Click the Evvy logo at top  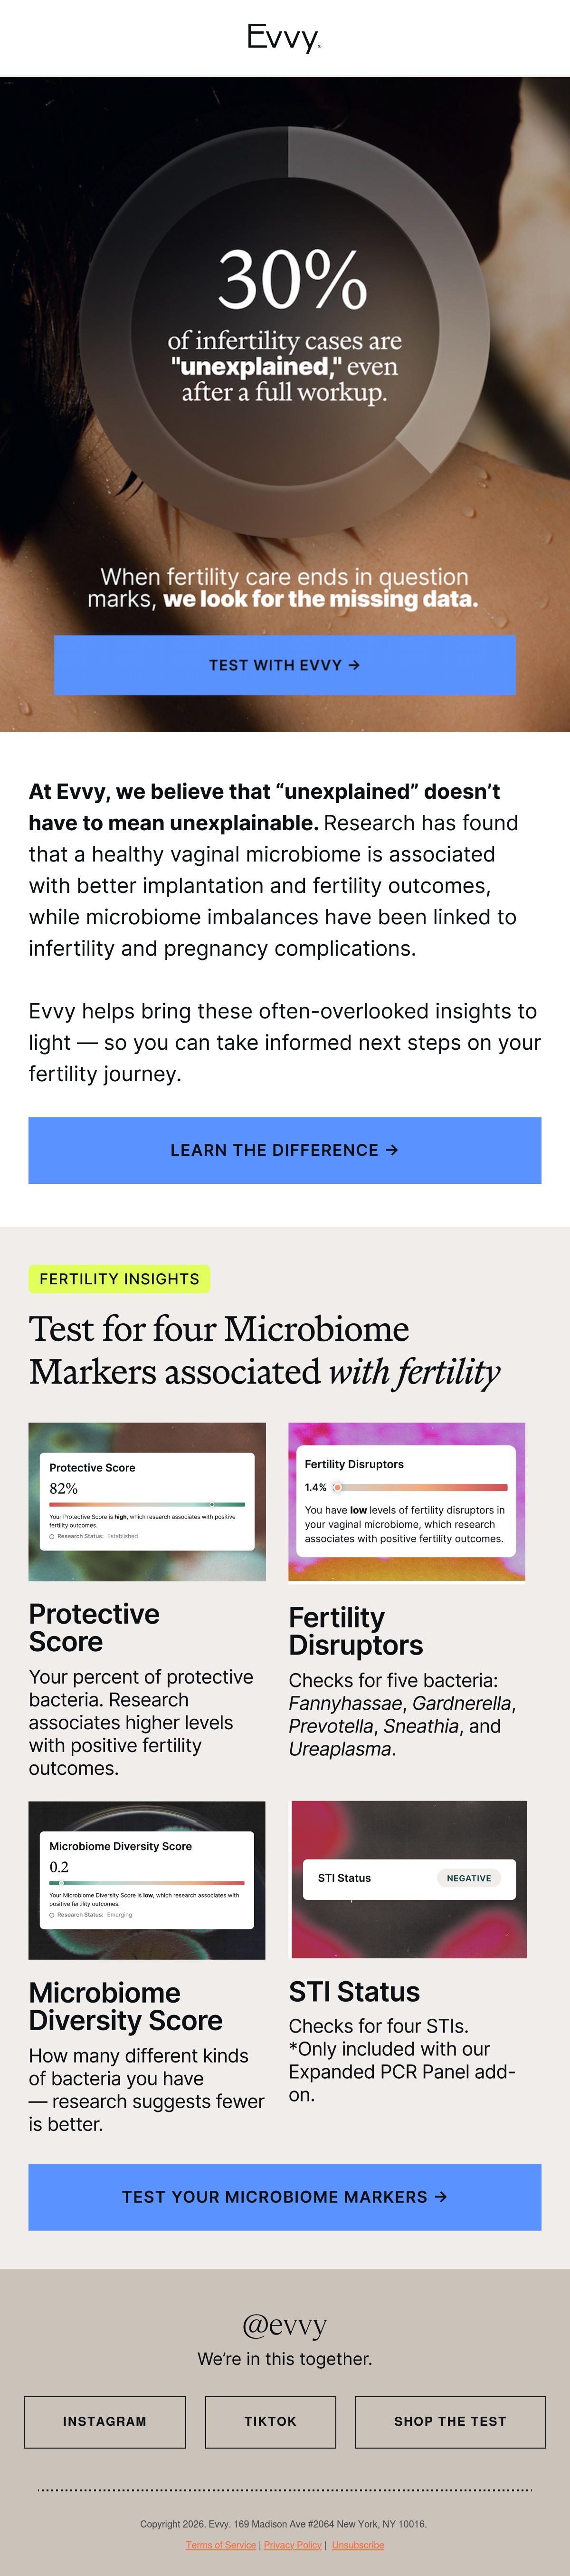(x=285, y=38)
